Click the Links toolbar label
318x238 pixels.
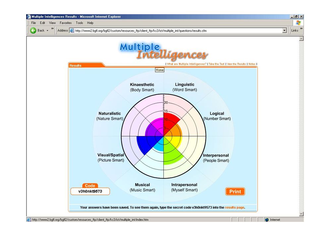click(x=295, y=30)
